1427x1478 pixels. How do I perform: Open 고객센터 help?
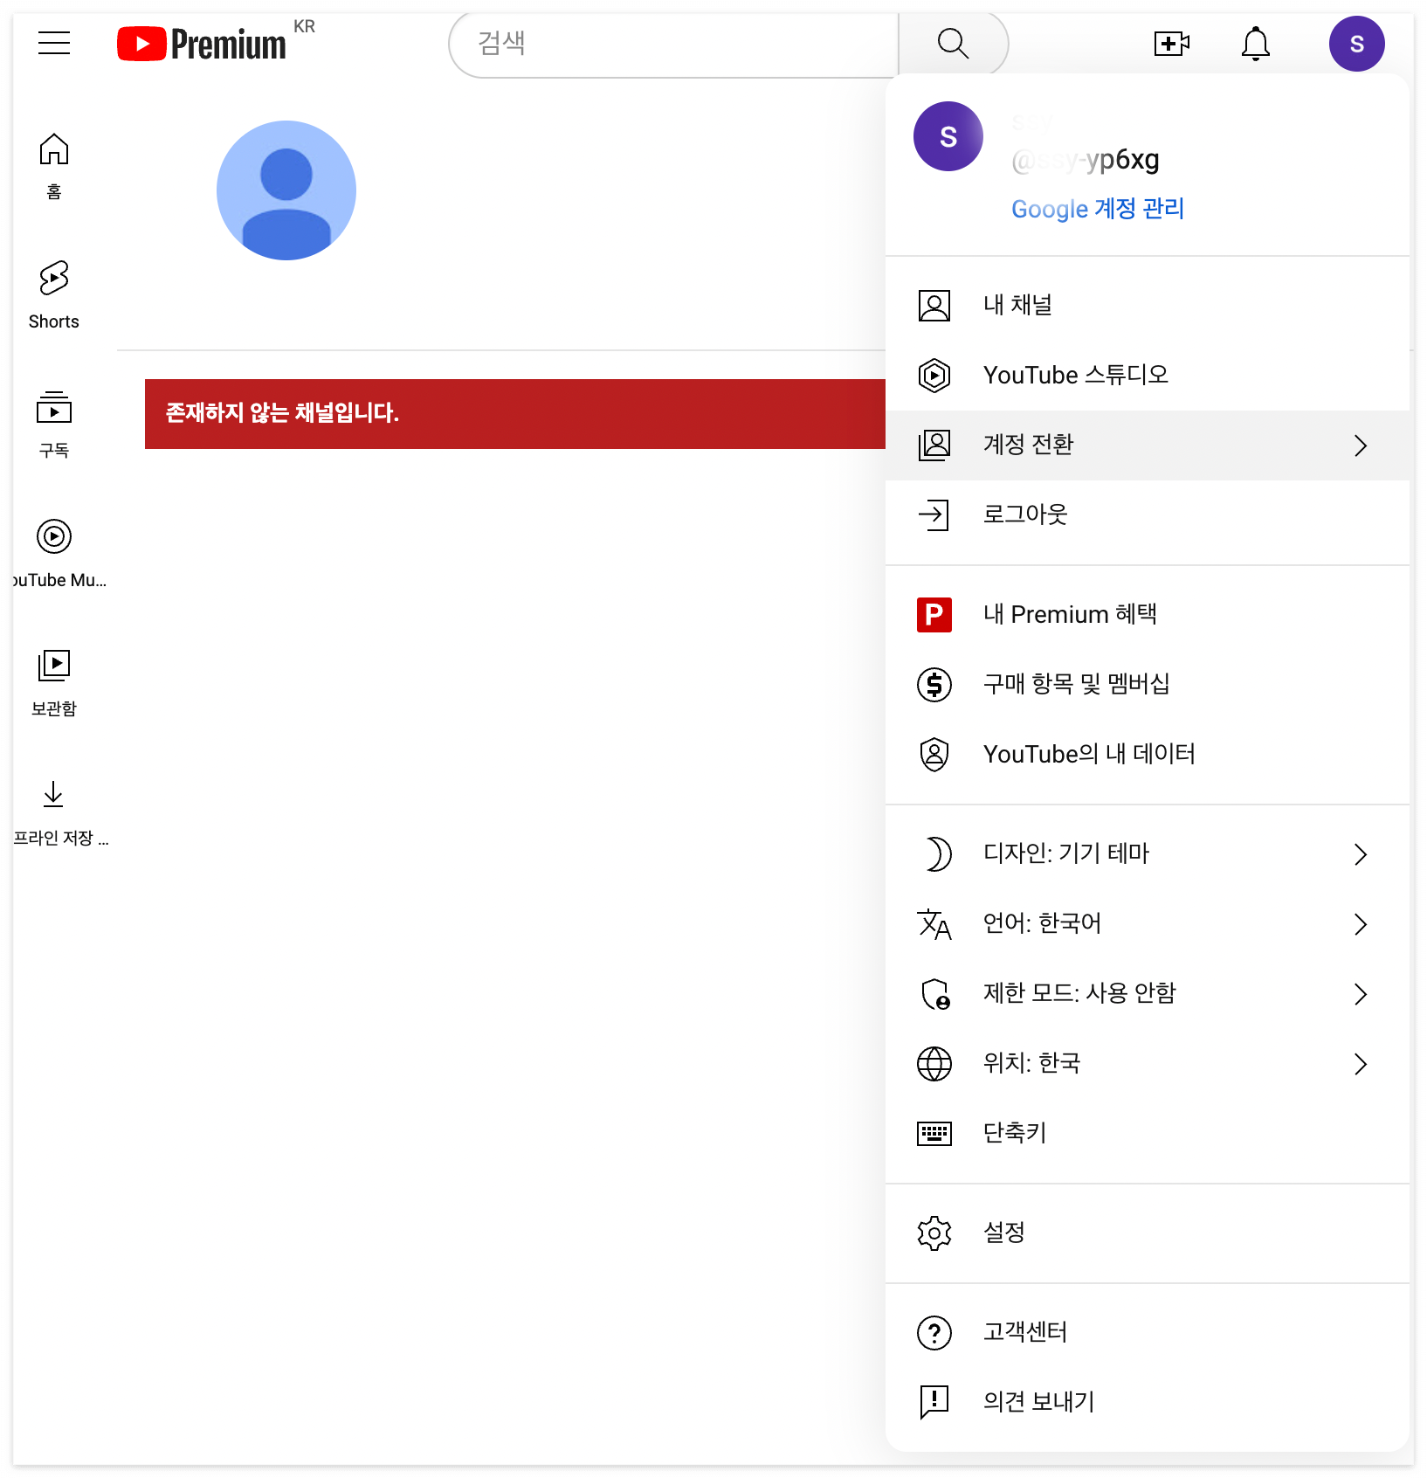click(x=1148, y=1333)
